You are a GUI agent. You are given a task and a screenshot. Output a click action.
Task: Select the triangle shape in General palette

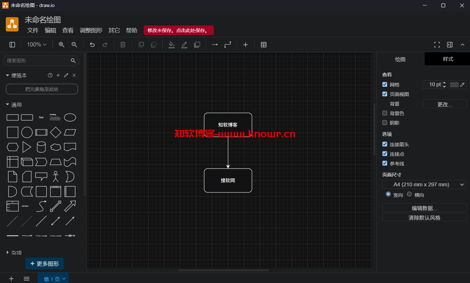27,147
